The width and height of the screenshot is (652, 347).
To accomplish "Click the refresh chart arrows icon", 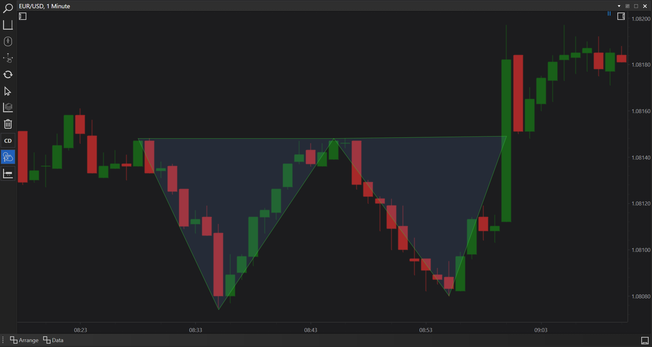I will (x=8, y=74).
